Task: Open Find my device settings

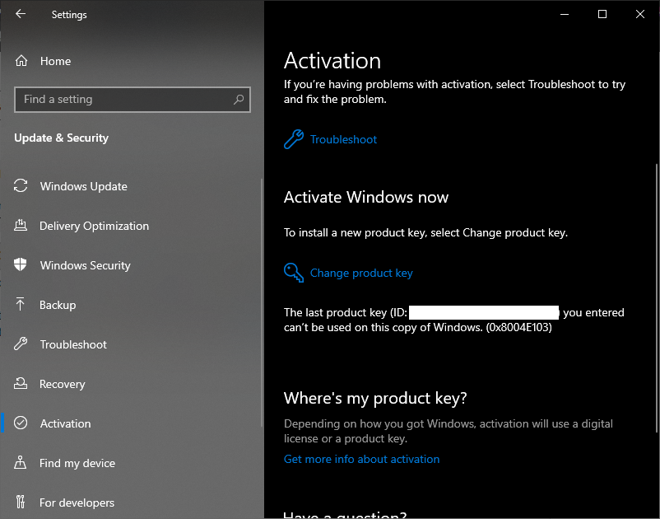Action: [x=77, y=463]
